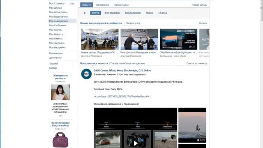263x148 pixels.
Task: Open Список источников
Action: [x=197, y=63]
